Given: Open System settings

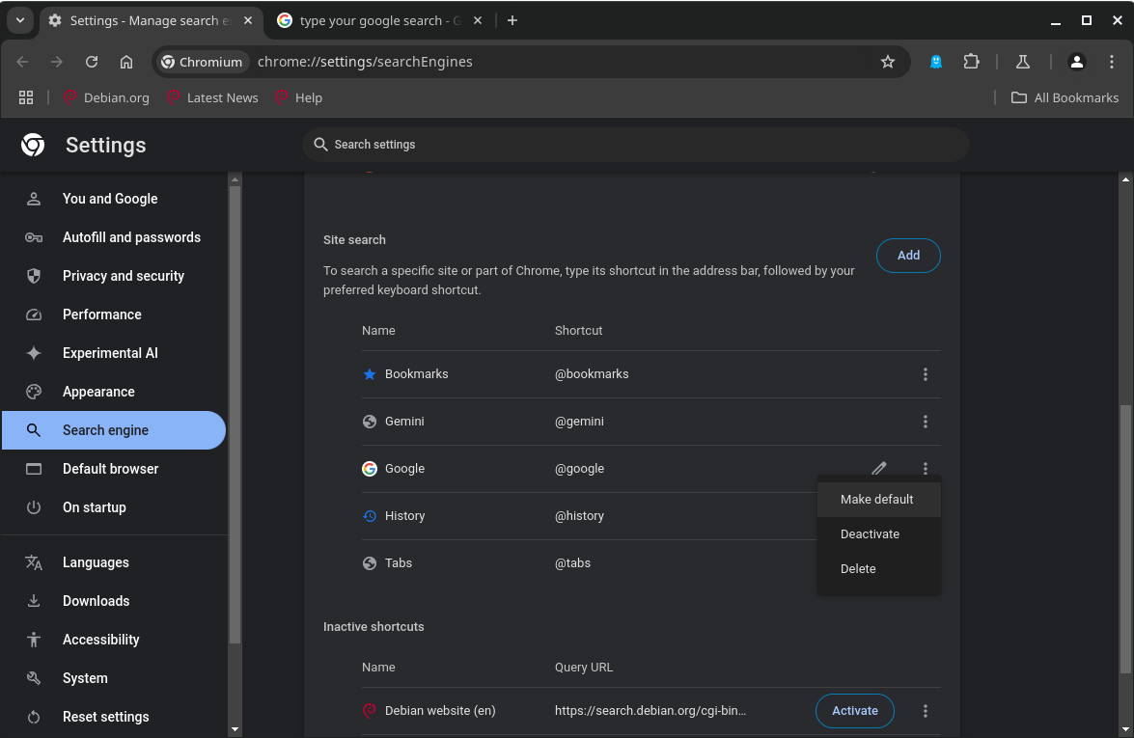Looking at the screenshot, I should click(x=114, y=678).
